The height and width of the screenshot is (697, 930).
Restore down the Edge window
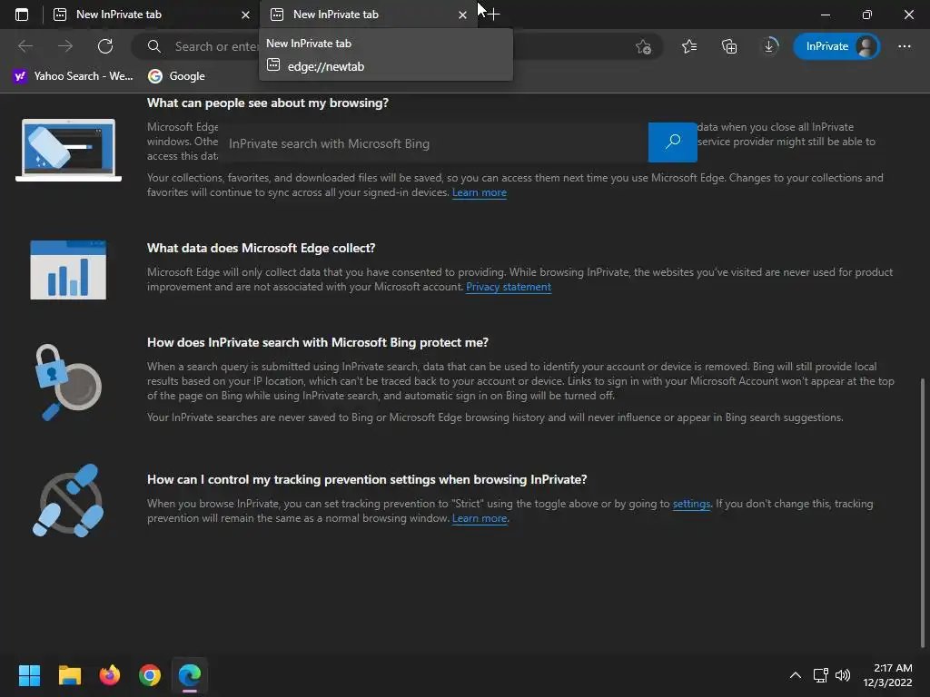867,15
